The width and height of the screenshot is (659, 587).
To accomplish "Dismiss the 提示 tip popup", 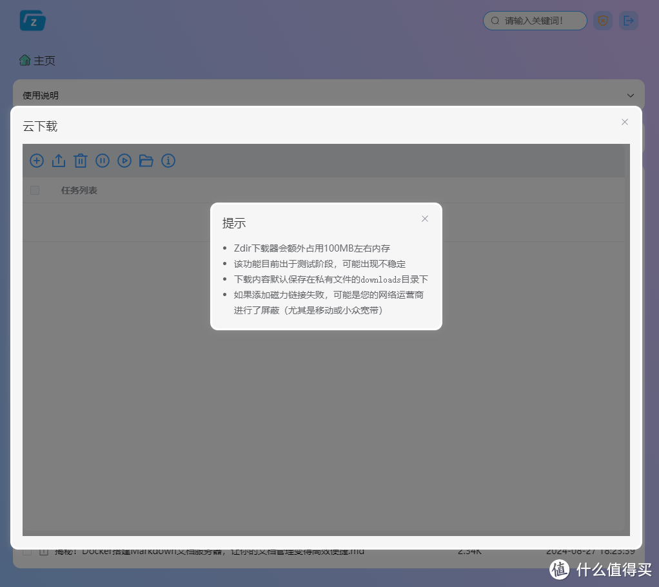I will pos(424,219).
